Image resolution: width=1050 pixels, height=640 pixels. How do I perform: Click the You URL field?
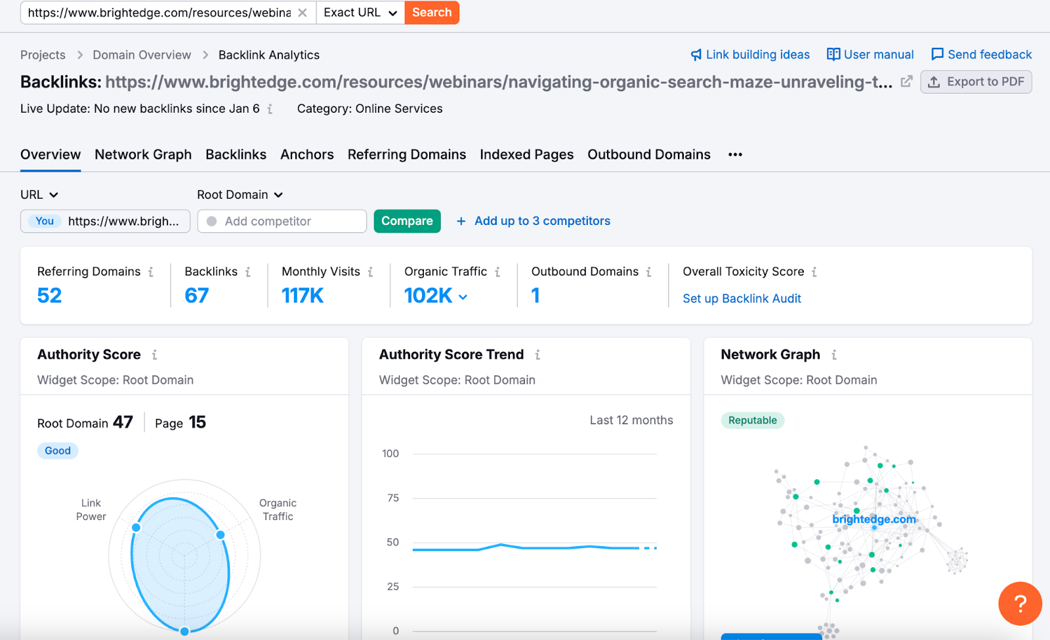point(105,221)
